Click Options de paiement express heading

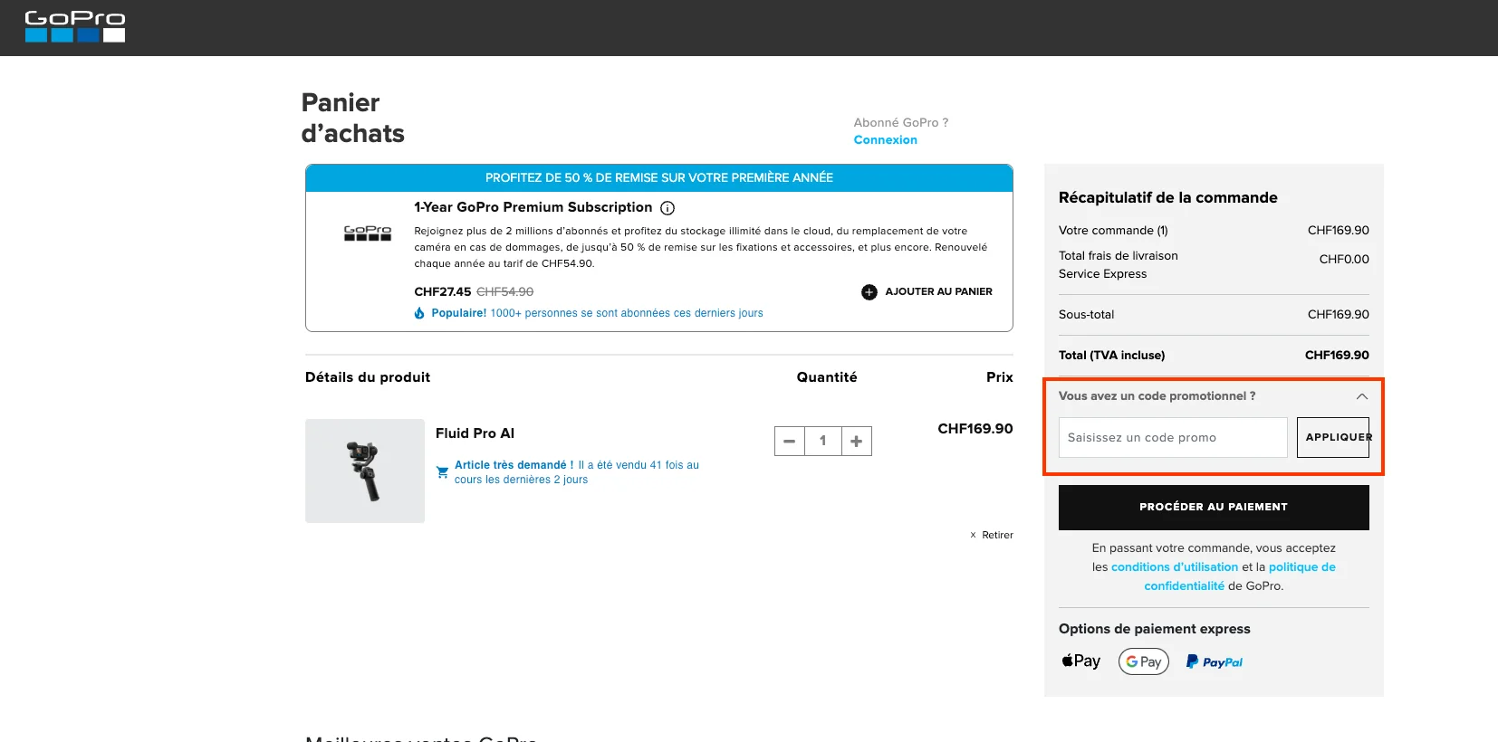click(1155, 629)
